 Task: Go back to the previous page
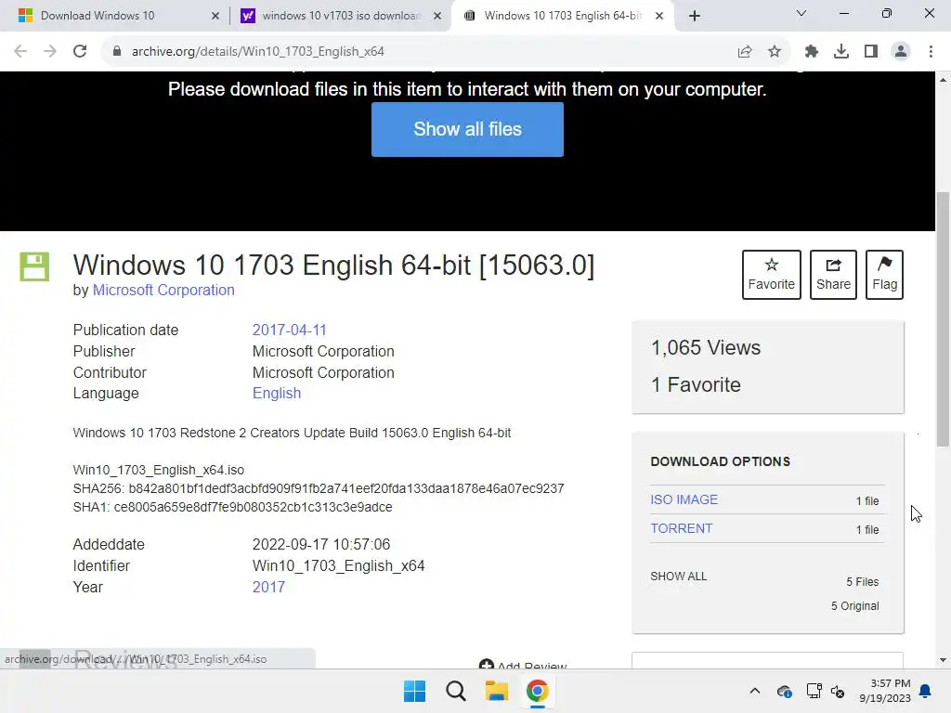(x=20, y=52)
